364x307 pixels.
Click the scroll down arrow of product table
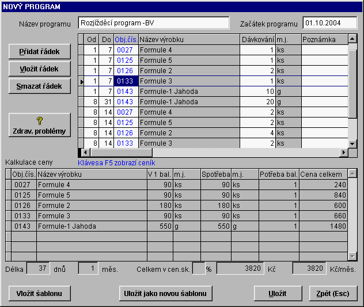pyautogui.click(x=352, y=144)
